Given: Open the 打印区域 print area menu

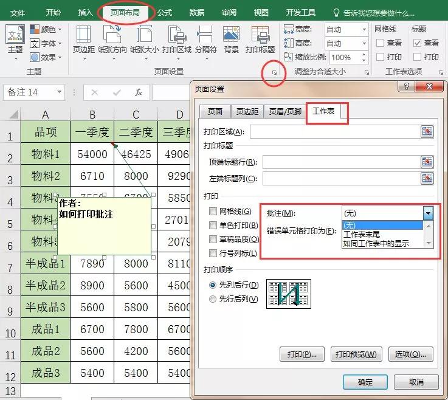Looking at the screenshot, I should 177,43.
